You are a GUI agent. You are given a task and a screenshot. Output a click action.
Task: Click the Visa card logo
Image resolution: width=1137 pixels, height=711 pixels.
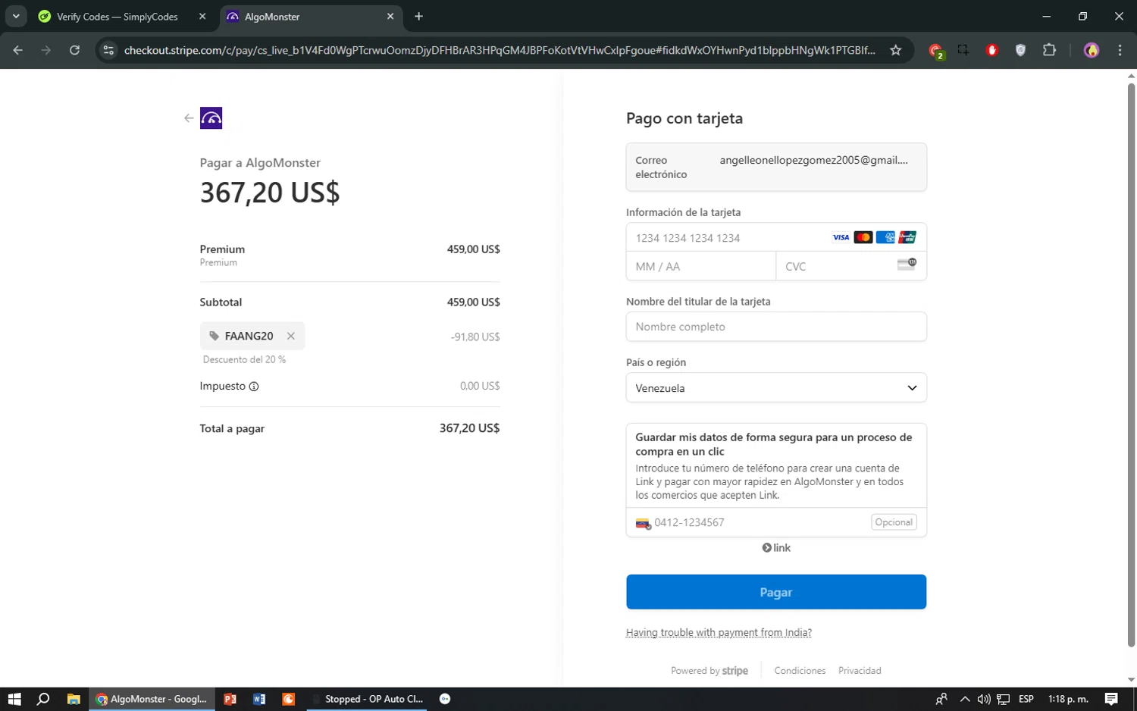click(841, 237)
